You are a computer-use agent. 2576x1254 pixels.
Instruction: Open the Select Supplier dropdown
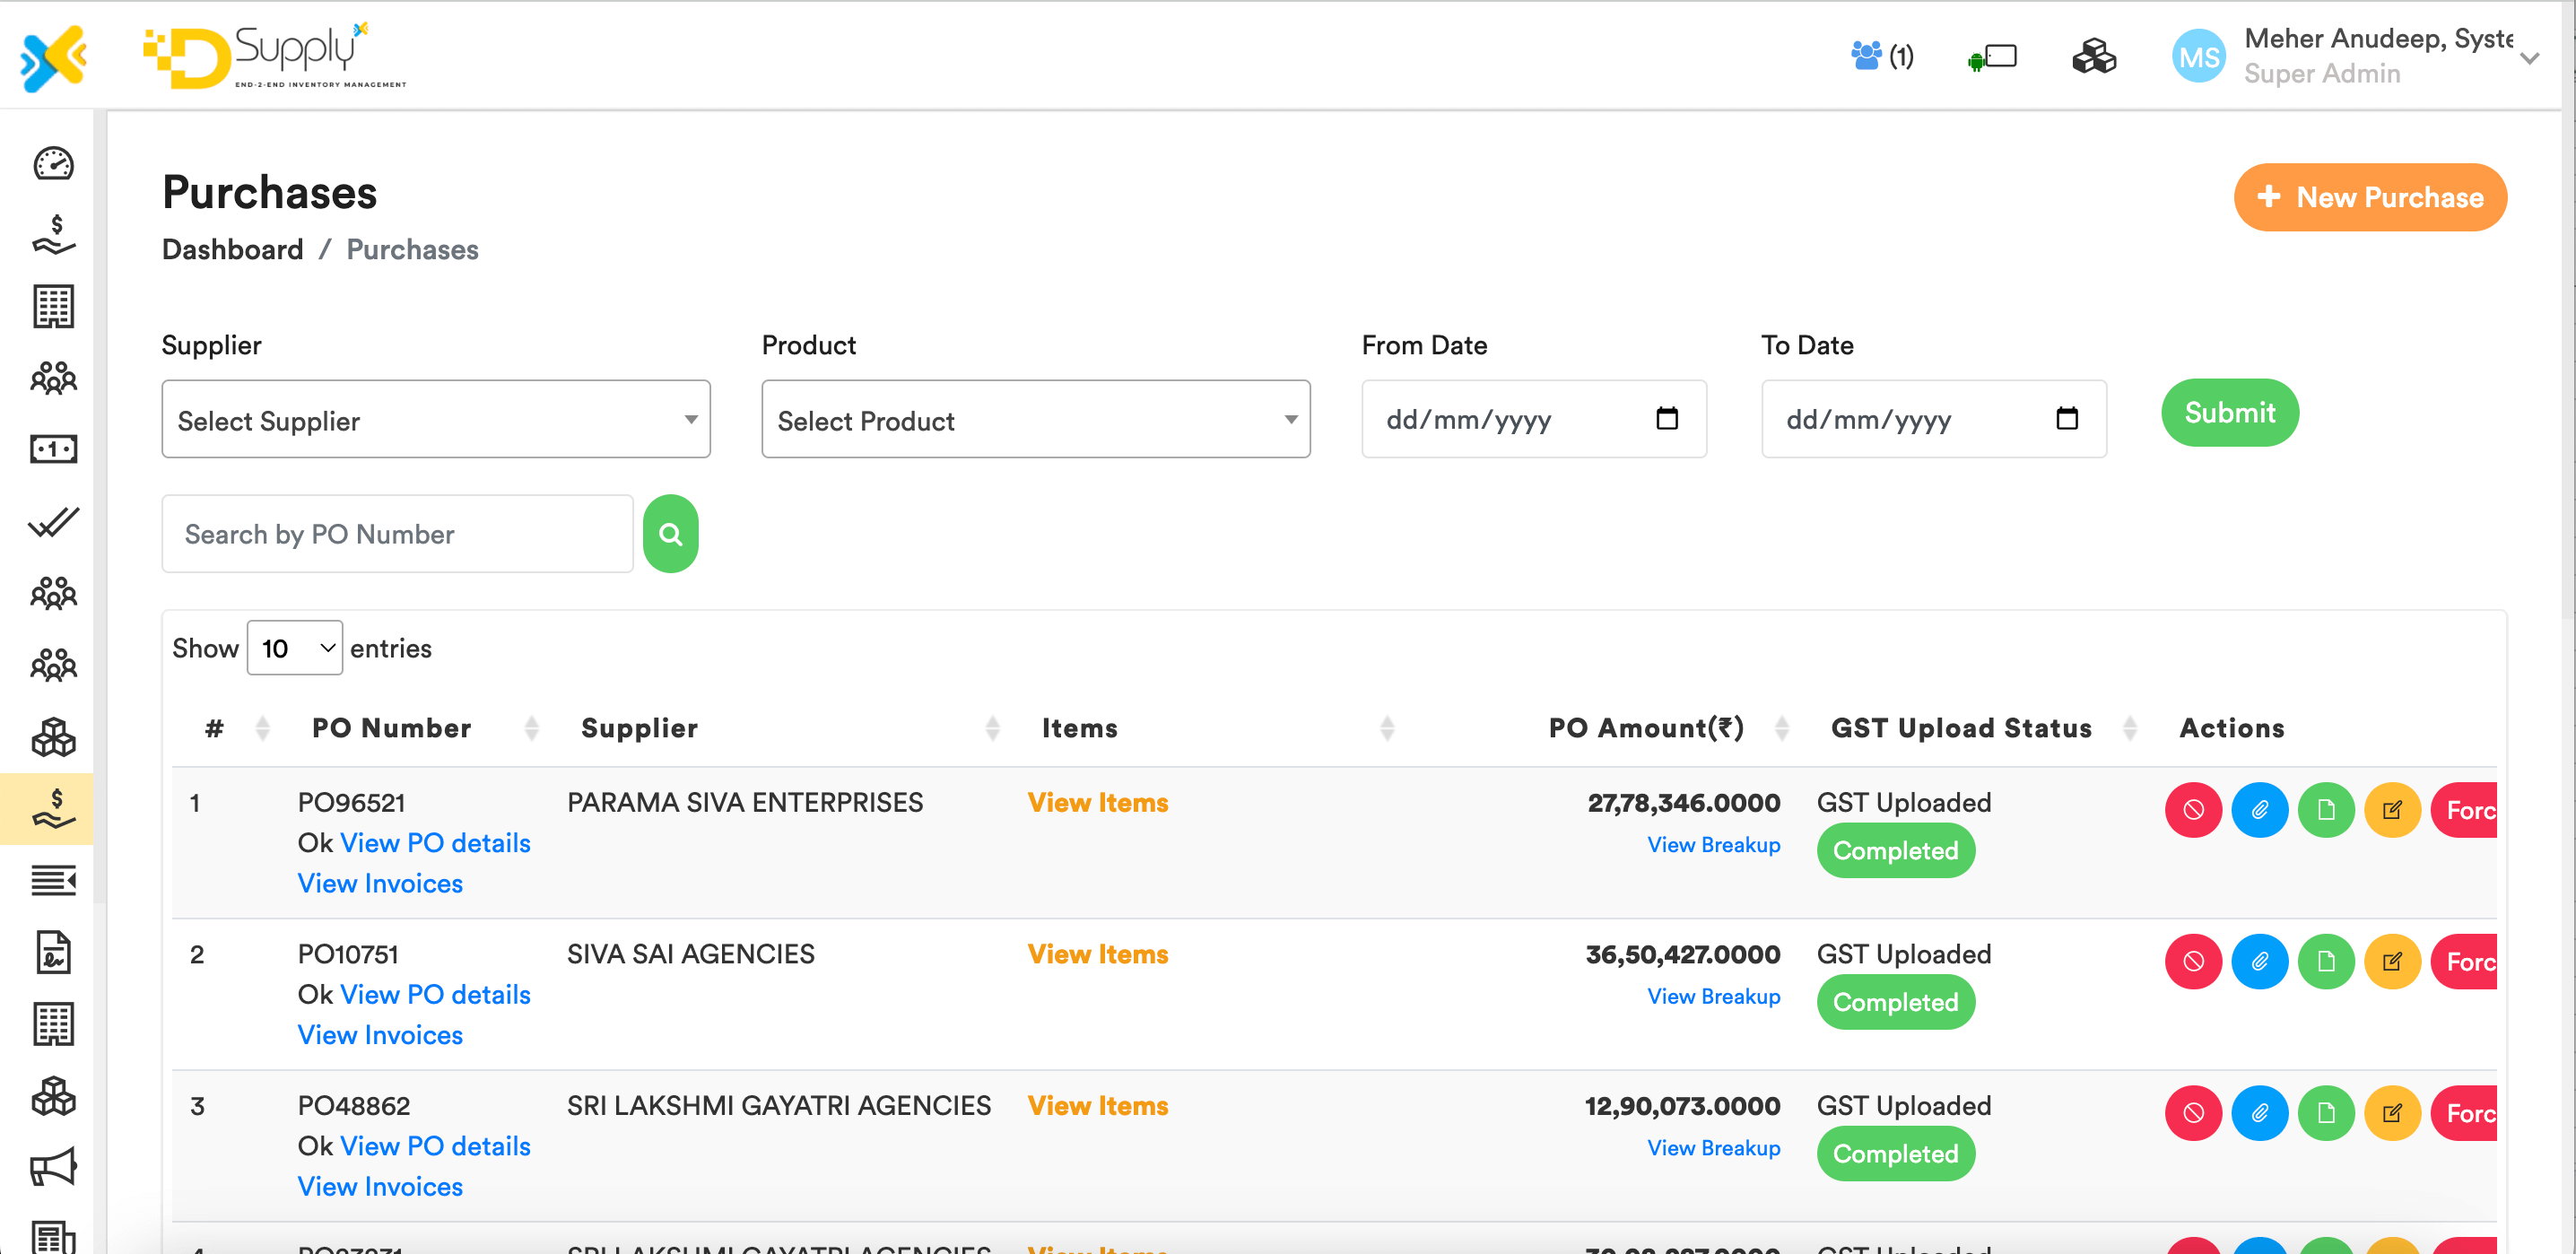(436, 419)
